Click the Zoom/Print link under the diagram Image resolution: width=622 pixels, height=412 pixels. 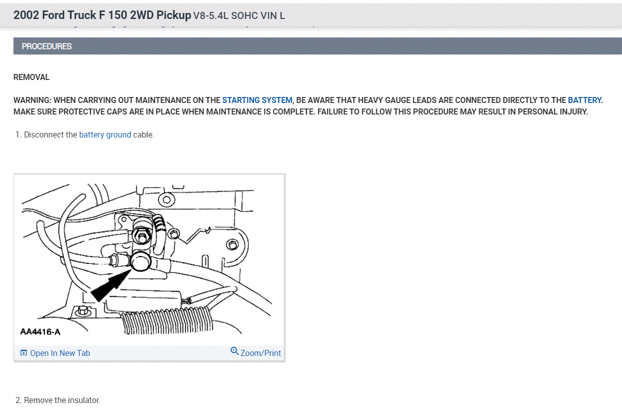[x=260, y=353]
